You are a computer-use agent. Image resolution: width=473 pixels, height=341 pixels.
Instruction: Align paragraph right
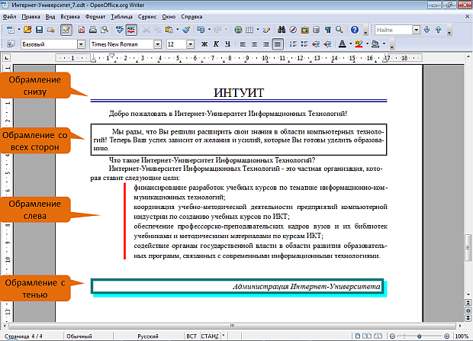tap(265, 44)
